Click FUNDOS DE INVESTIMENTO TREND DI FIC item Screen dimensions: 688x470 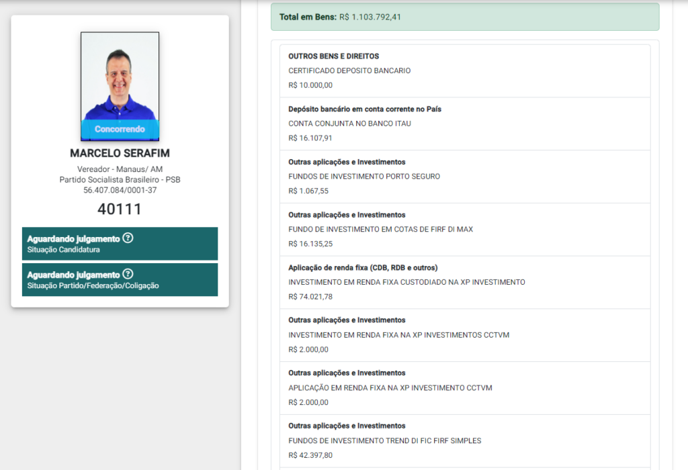pyautogui.click(x=384, y=440)
